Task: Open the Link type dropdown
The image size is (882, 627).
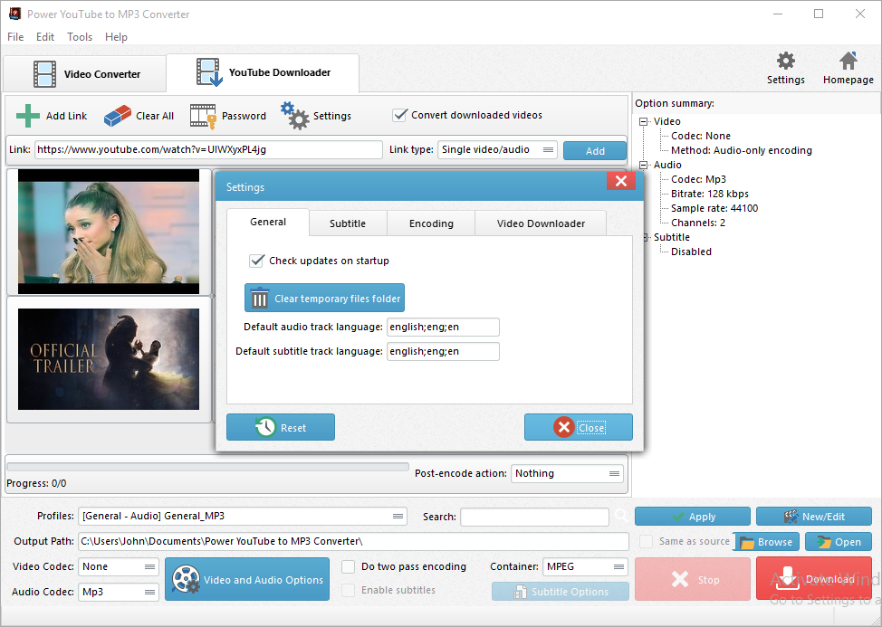Action: tap(497, 149)
